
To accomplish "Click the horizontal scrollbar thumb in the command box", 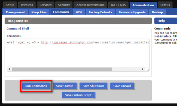I will coord(62,69).
